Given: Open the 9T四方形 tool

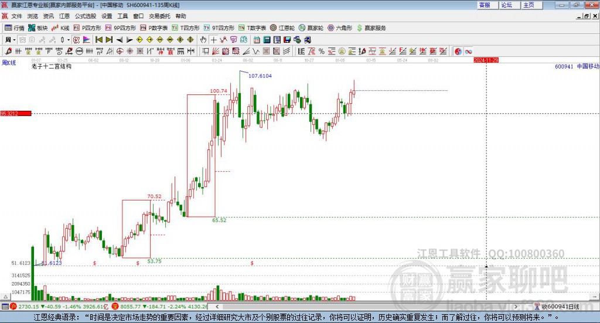Looking at the screenshot, I should (219, 28).
